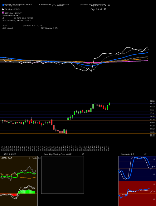Click the 296.59 price axis label

[x=152, y=104]
